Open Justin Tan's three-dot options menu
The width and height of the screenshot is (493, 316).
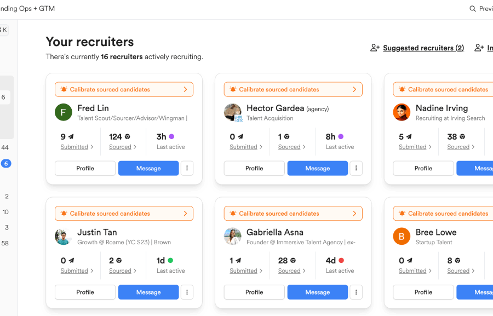[x=187, y=292]
